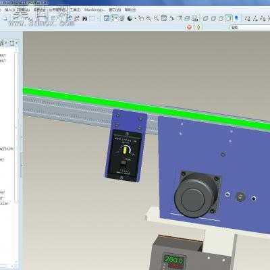The image size is (270, 270).
Task: Switch to Wireframe display style
Action: tap(205, 19)
